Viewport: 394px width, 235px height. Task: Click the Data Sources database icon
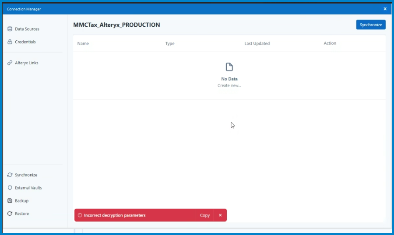point(10,29)
